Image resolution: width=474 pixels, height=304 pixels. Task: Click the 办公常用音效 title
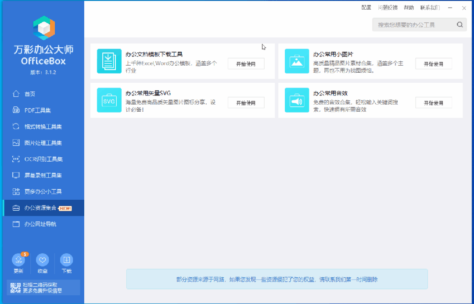(330, 93)
